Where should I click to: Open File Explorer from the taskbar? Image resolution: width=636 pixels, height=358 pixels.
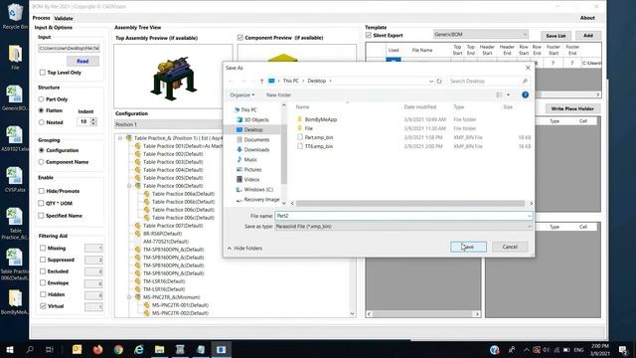159,349
